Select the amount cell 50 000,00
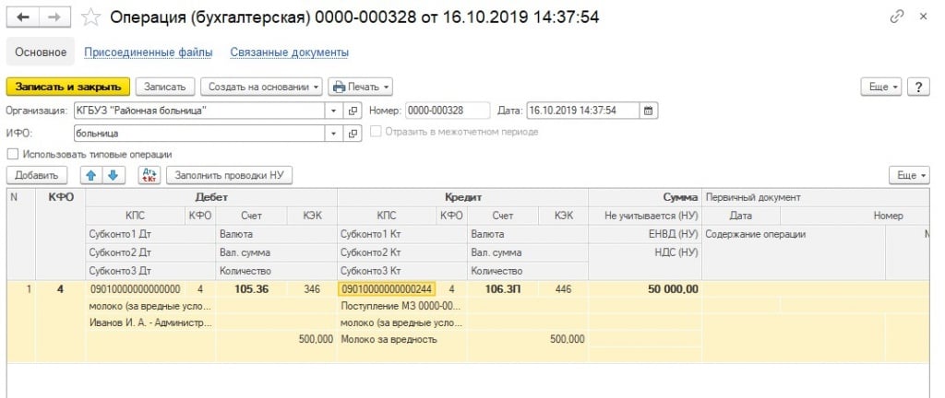 (x=645, y=289)
